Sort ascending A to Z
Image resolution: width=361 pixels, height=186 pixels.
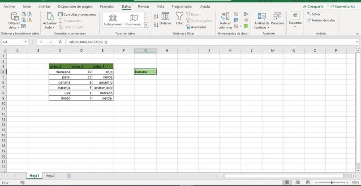[156, 17]
